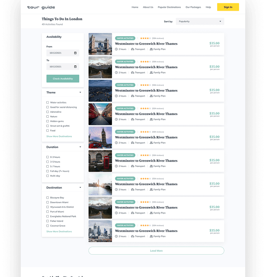This screenshot has width=266, height=277.
Task: Check Everglades National Park destination
Action: 48,216
